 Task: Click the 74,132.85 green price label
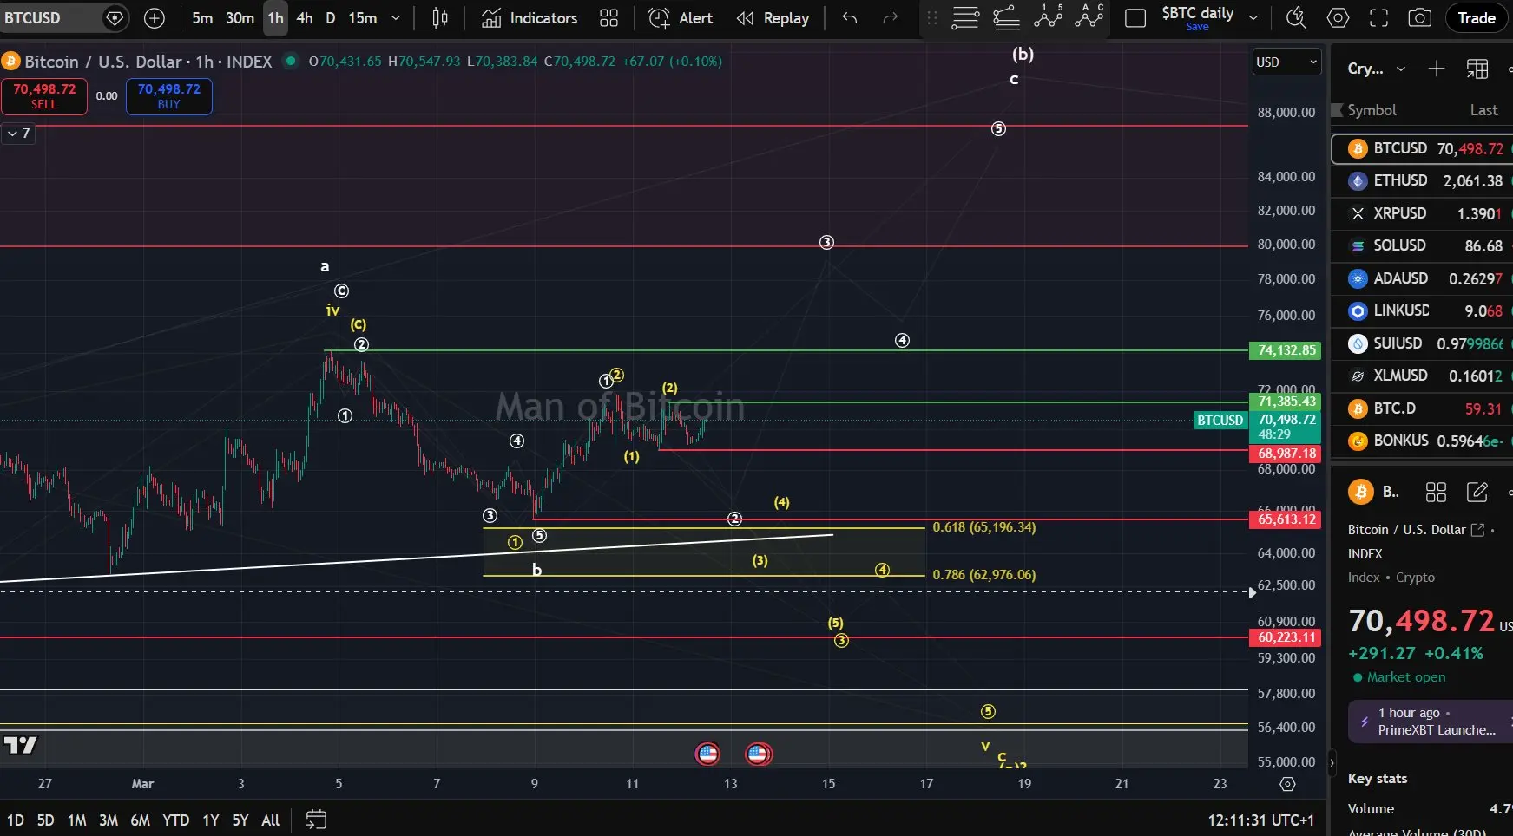click(1286, 350)
